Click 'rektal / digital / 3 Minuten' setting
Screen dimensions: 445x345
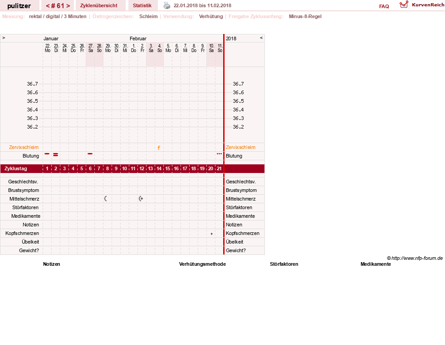pos(58,16)
